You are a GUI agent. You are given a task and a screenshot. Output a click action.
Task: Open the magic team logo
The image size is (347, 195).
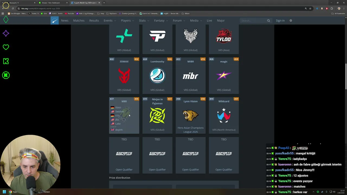click(224, 76)
